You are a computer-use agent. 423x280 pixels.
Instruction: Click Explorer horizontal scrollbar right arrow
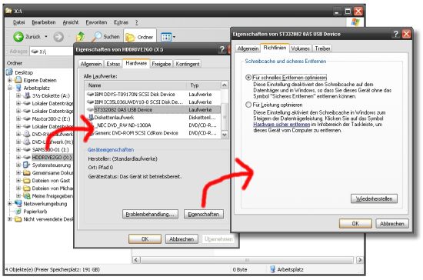pos(359,260)
